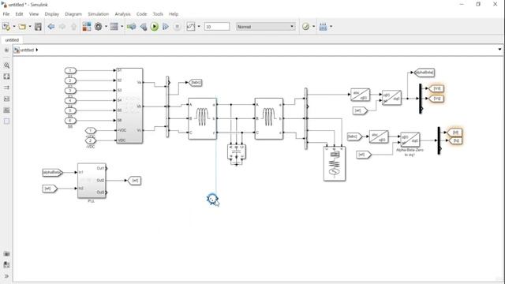Image resolution: width=505 pixels, height=284 pixels.
Task: Select the three-phase series RLC load block
Action: click(335, 163)
